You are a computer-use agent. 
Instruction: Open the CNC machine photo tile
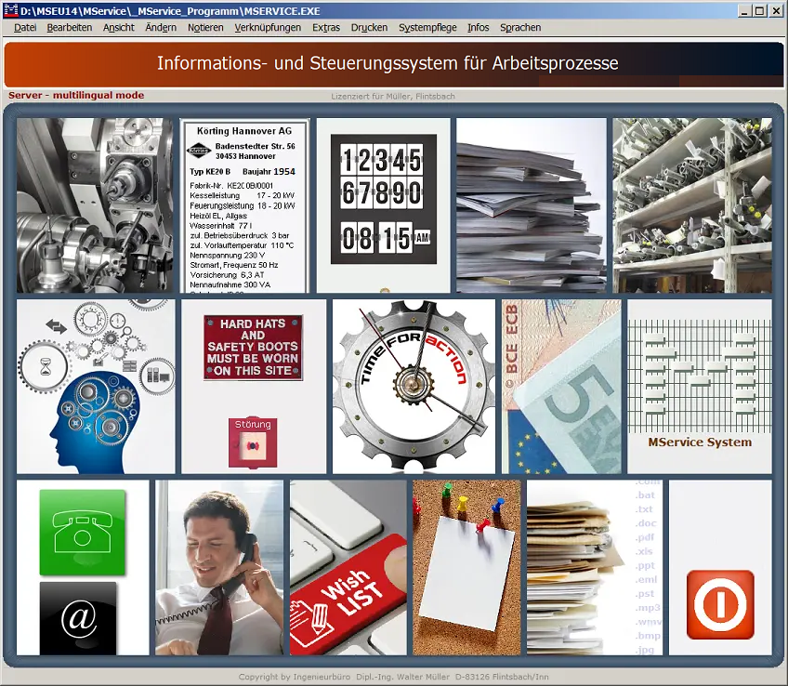tap(96, 204)
